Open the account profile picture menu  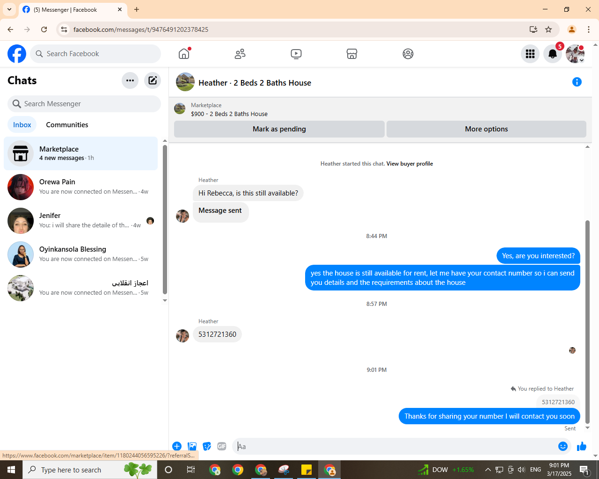coord(575,54)
